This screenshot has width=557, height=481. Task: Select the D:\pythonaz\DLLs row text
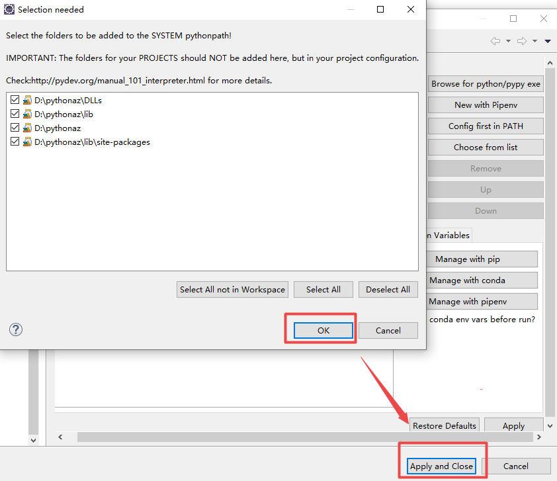[x=68, y=101]
